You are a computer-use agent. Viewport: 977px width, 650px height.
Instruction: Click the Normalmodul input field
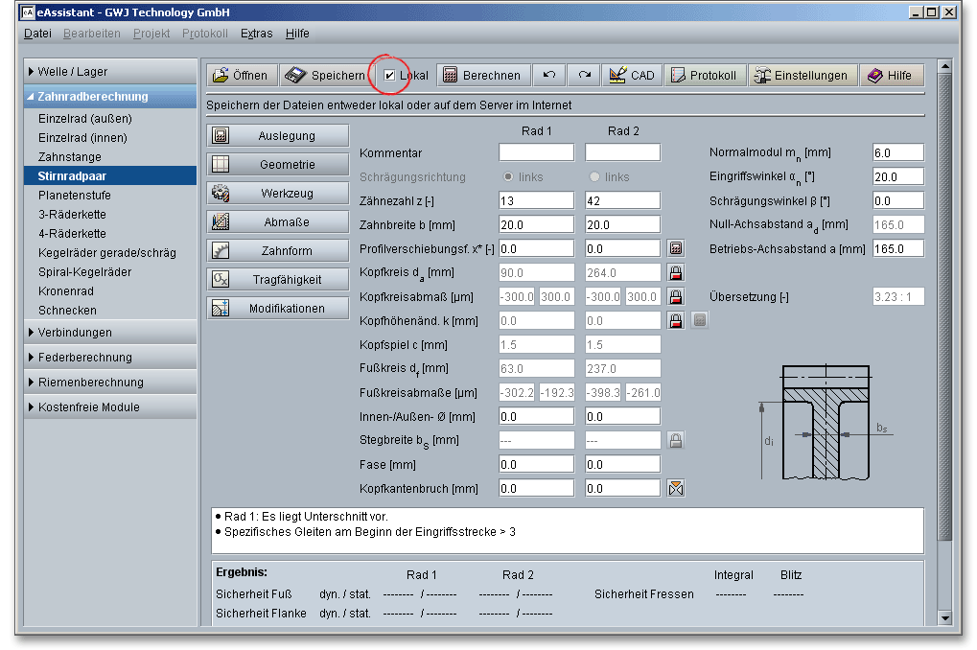click(897, 152)
